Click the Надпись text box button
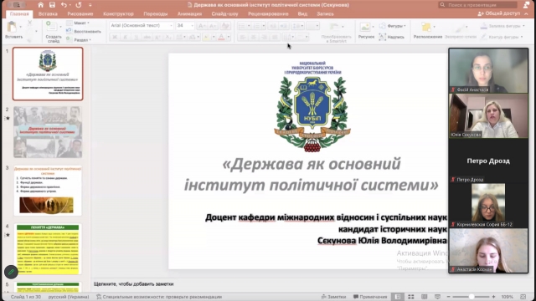This screenshot has width=536, height=301. pyautogui.click(x=392, y=37)
